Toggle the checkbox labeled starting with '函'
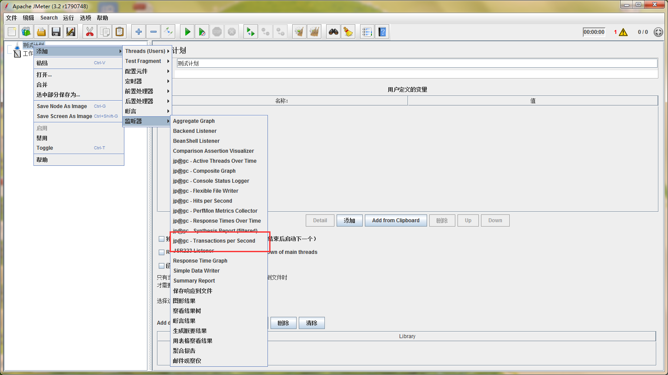668x375 pixels. 162,266
